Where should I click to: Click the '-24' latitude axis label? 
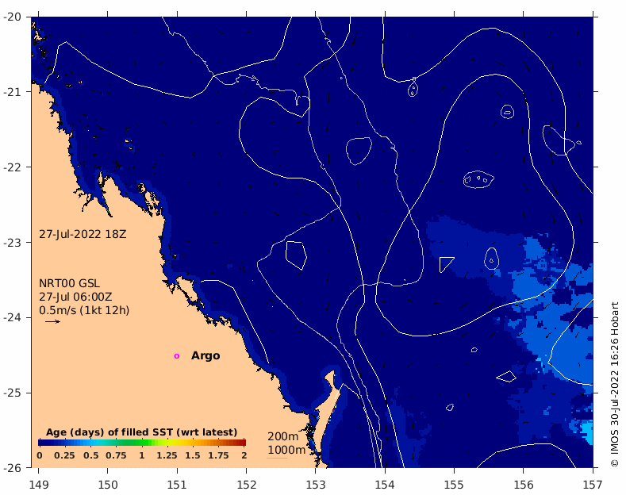(x=13, y=317)
